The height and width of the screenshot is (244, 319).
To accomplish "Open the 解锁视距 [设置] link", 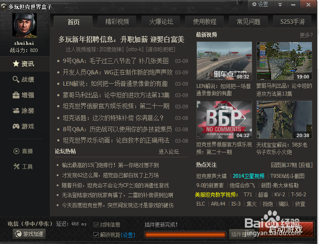I will [x=128, y=235].
